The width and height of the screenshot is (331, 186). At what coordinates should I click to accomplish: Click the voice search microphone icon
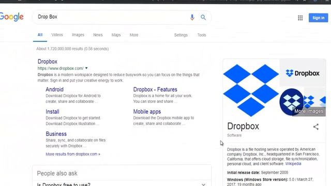192,17
